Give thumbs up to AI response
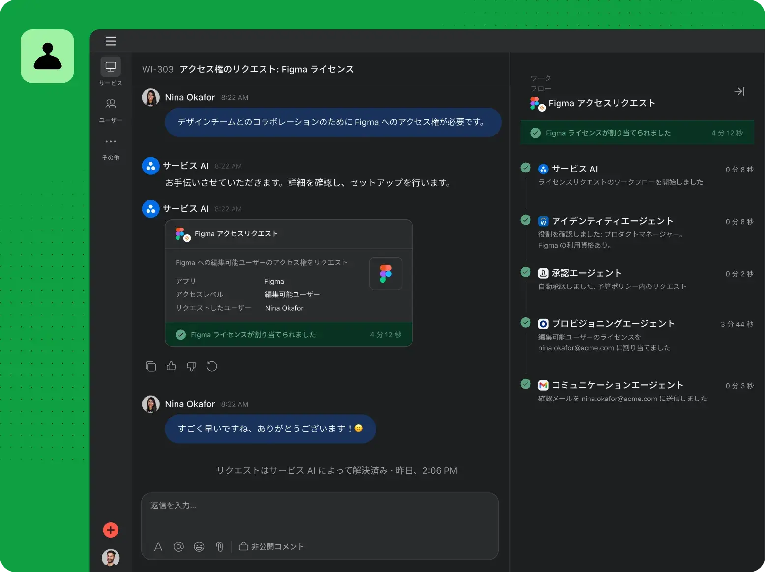This screenshot has height=572, width=765. tap(171, 366)
